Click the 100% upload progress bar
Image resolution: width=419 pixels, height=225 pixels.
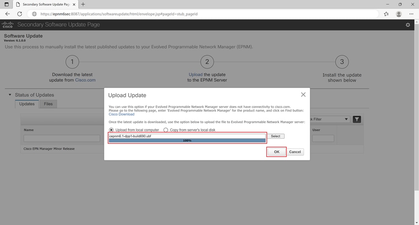187,141
